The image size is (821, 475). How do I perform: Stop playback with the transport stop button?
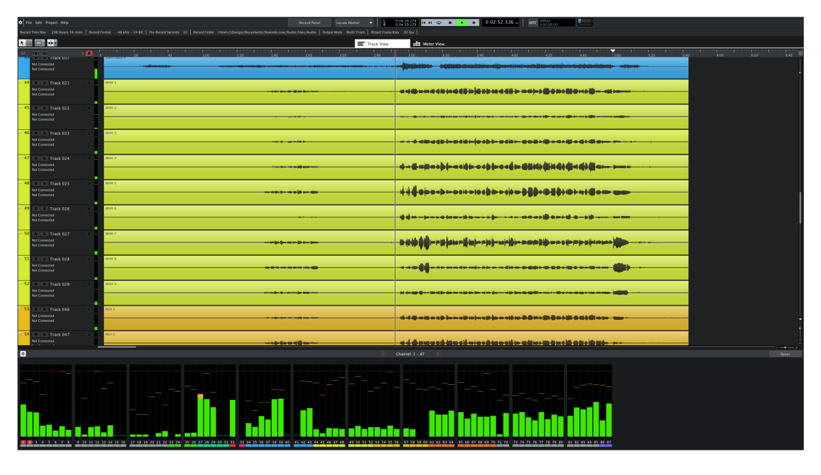(450, 23)
